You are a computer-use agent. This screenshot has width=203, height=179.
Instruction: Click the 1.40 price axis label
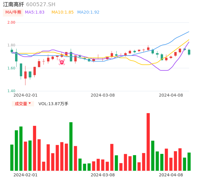(x=11, y=91)
